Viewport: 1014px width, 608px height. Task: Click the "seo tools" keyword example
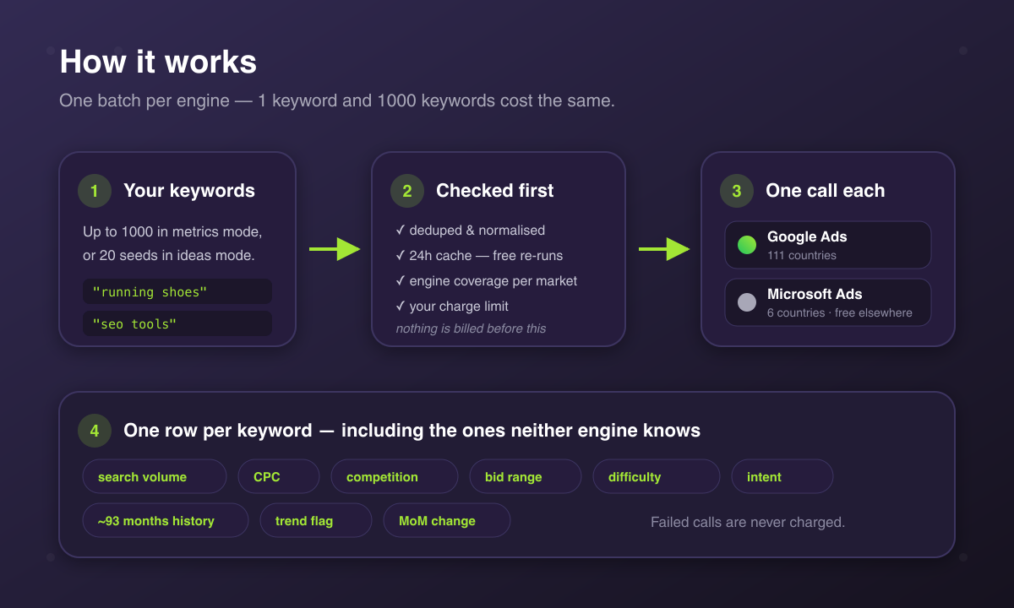(x=177, y=323)
